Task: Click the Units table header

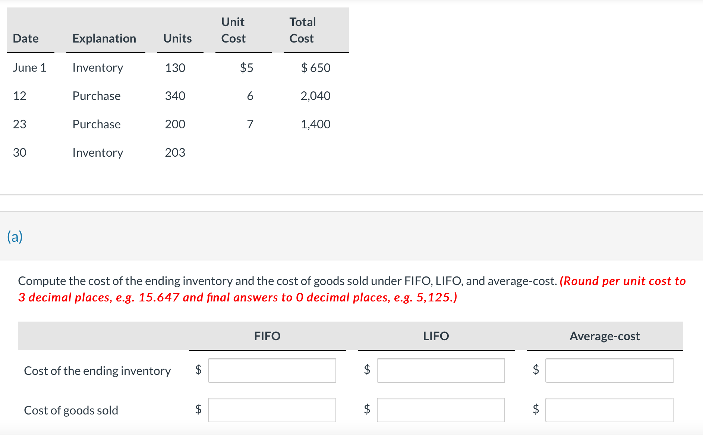Action: coord(177,38)
